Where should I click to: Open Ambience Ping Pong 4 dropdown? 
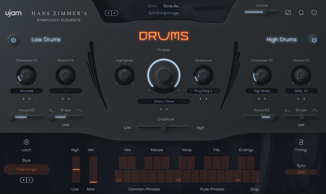point(203,91)
